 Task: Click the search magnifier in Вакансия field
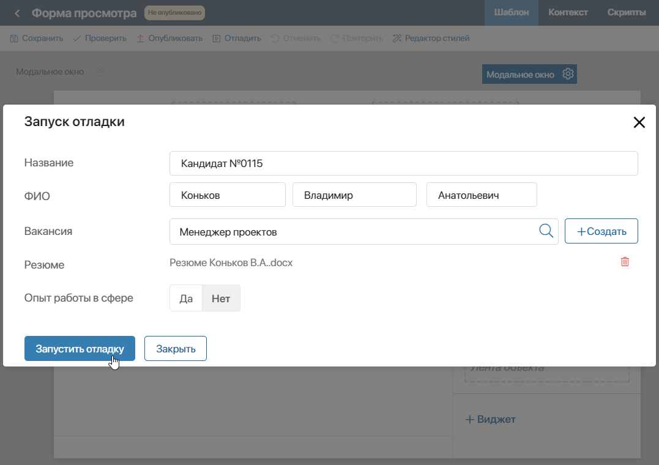pos(546,231)
